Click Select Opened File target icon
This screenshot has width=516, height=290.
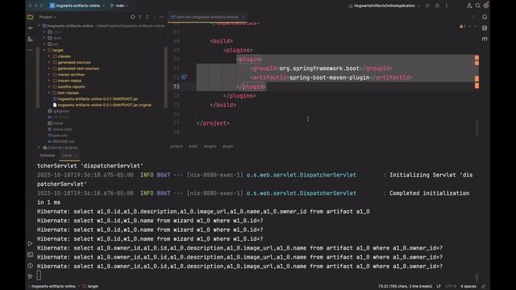(132, 17)
